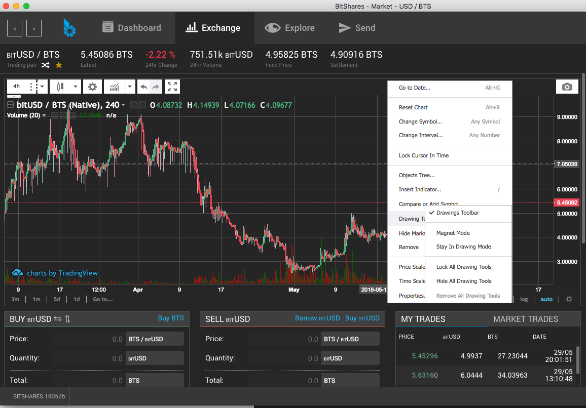
Task: Disable auto scale on the price axis
Action: [x=546, y=299]
